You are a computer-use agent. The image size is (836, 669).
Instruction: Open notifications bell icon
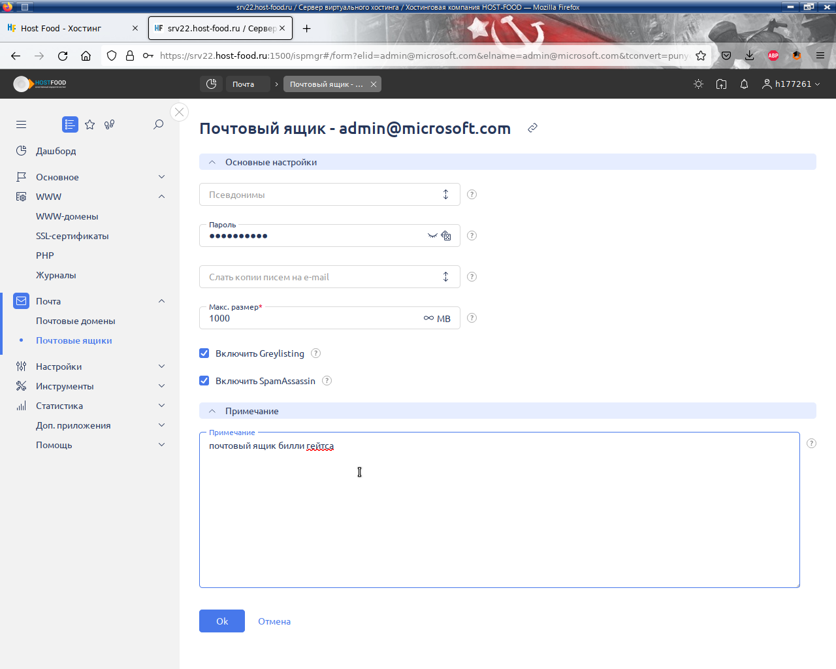[744, 84]
